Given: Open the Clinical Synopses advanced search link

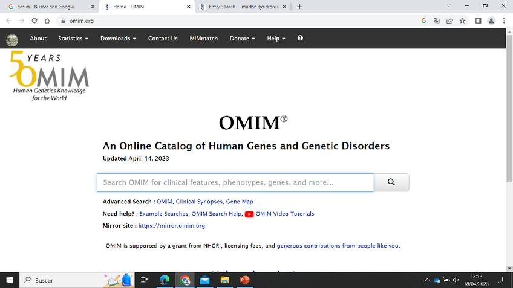Looking at the screenshot, I should pyautogui.click(x=199, y=202).
